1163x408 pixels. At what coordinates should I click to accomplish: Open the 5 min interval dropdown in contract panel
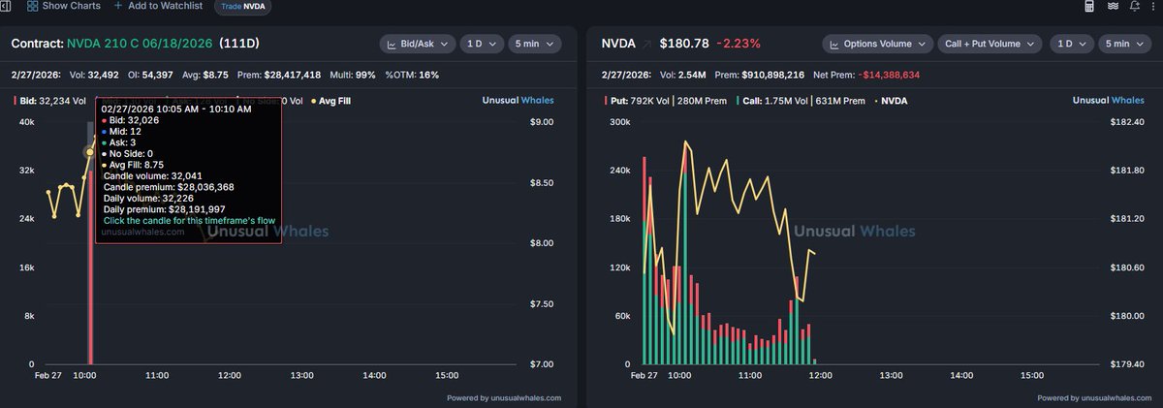(537, 44)
